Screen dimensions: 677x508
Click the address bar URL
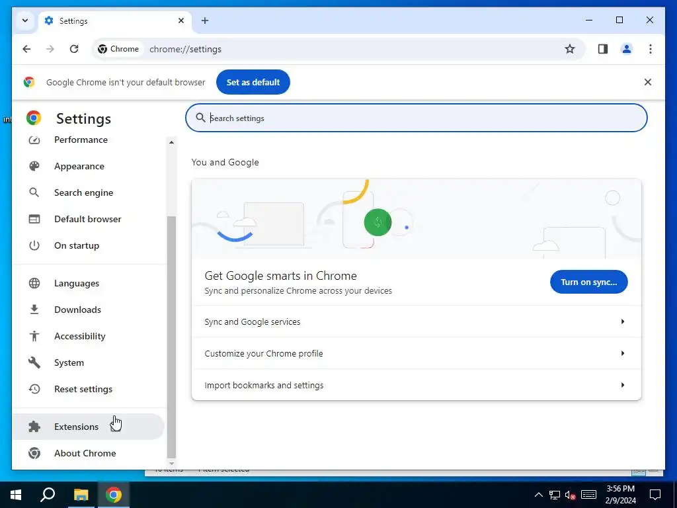(185, 49)
